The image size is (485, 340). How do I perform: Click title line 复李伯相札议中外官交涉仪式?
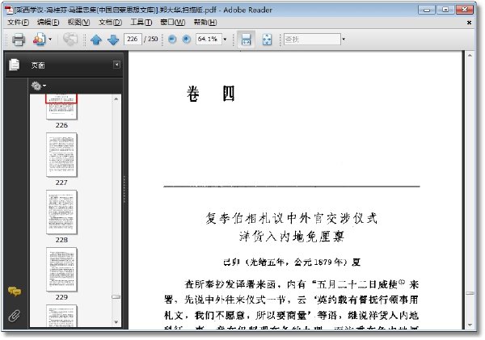pyautogui.click(x=291, y=218)
